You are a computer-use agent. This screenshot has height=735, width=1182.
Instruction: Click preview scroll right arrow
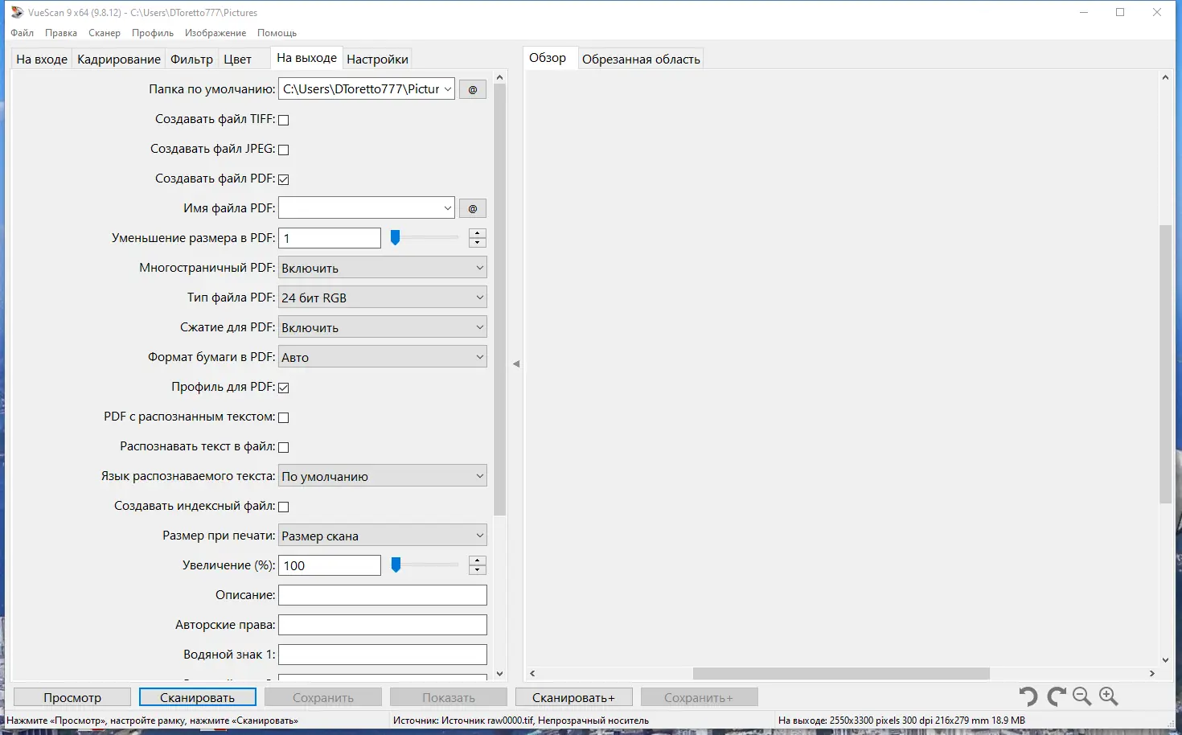pyautogui.click(x=1152, y=674)
